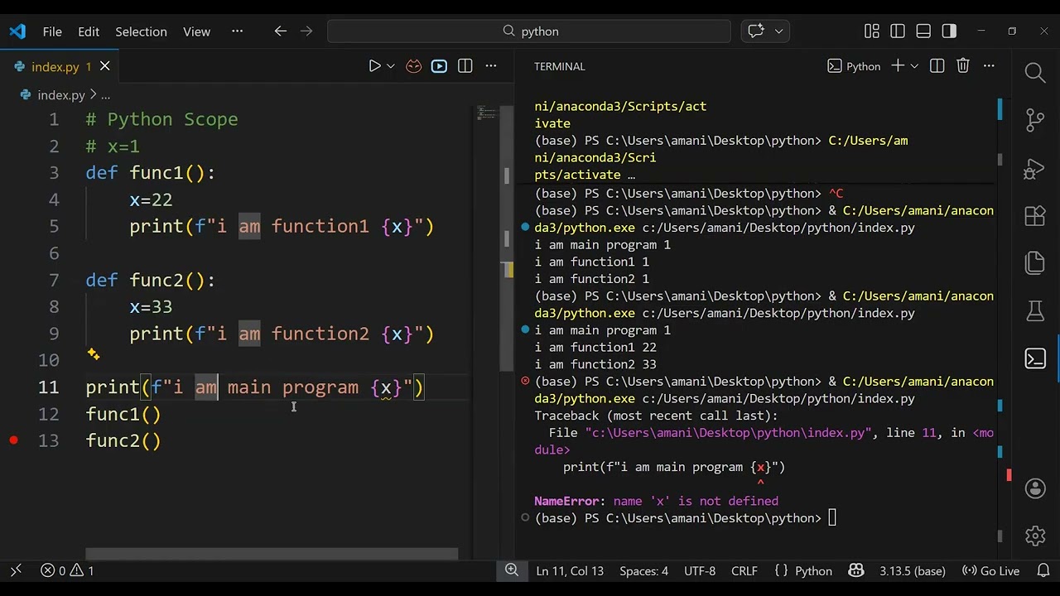1060x596 pixels.
Task: Click the terminal panel icon in activity bar
Action: [1035, 358]
